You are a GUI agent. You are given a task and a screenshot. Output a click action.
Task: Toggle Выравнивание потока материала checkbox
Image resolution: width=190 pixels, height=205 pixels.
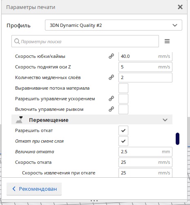(x=123, y=88)
